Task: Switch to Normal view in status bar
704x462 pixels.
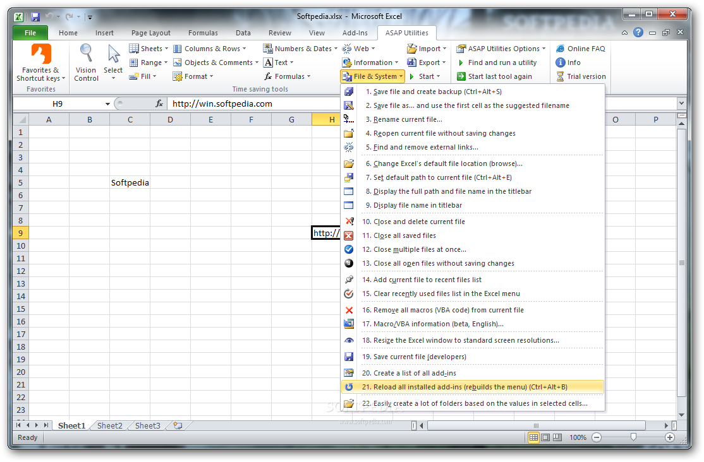Action: (x=533, y=437)
